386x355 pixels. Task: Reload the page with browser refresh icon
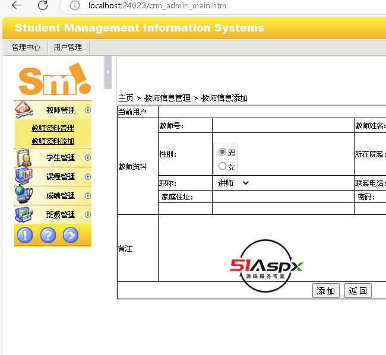tap(43, 6)
